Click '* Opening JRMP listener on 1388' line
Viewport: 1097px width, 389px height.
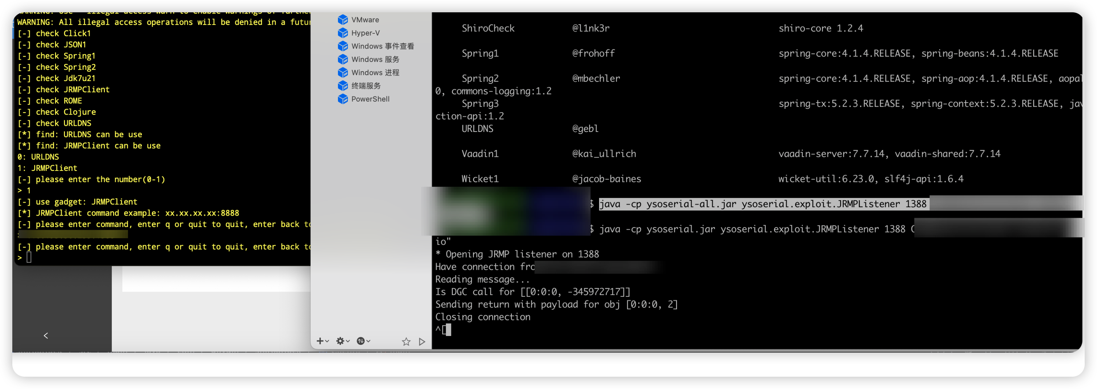(x=517, y=254)
